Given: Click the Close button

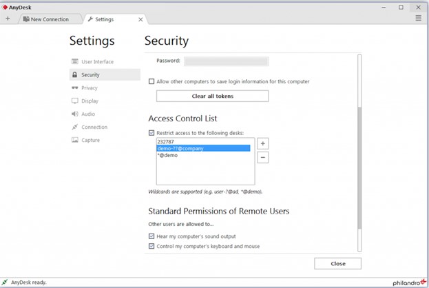Looking at the screenshot, I should point(337,264).
